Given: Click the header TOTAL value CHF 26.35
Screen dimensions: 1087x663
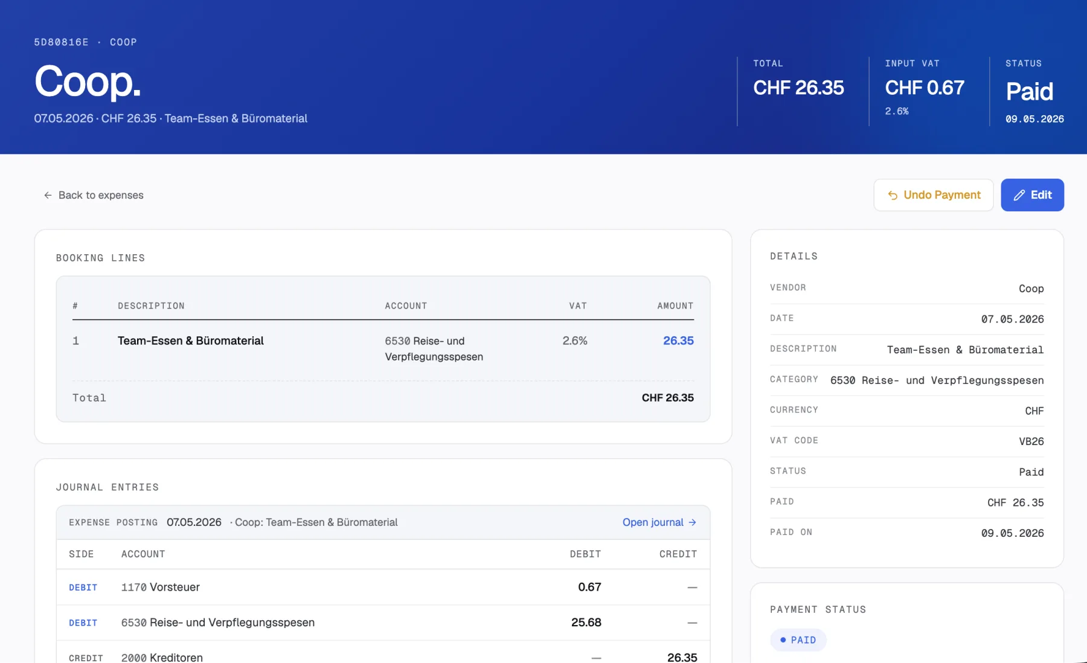Looking at the screenshot, I should click(798, 88).
